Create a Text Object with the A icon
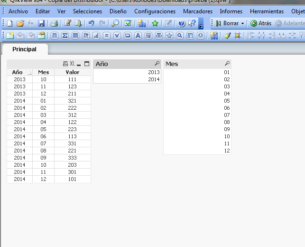 tap(138, 36)
